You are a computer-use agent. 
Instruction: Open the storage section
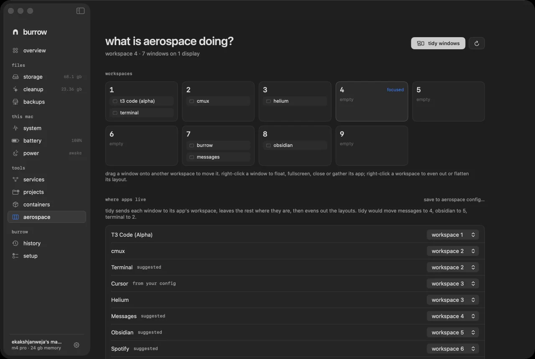click(x=47, y=77)
